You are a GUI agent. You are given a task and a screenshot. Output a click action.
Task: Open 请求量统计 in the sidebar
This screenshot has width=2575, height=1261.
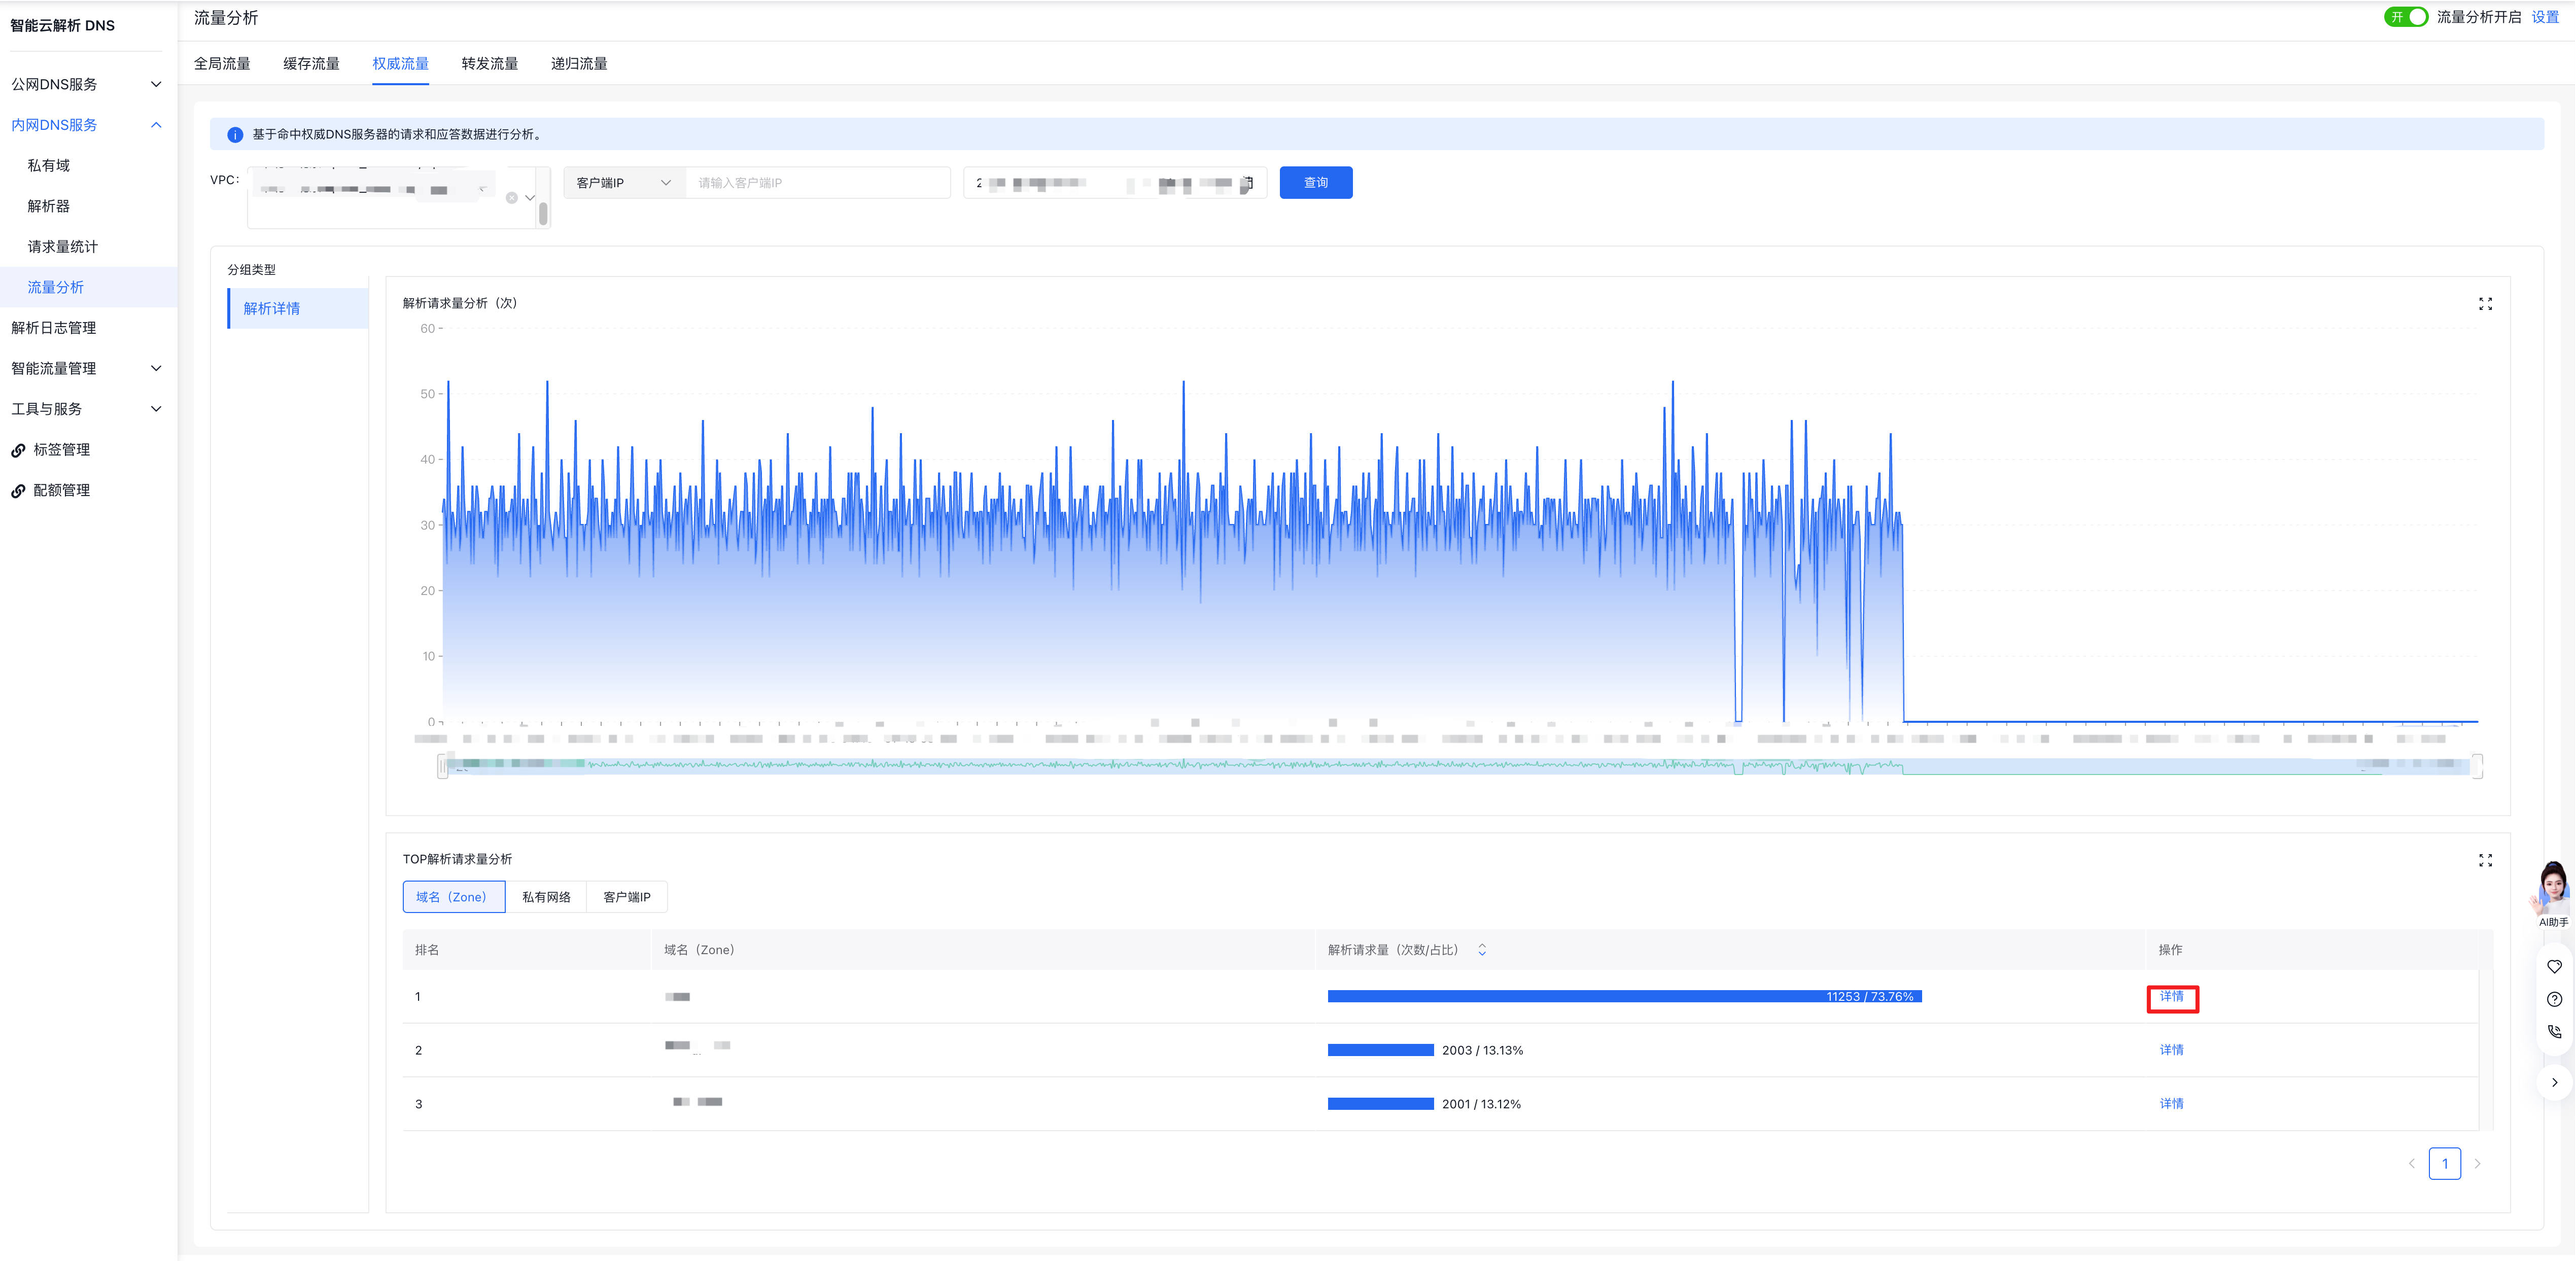(62, 247)
